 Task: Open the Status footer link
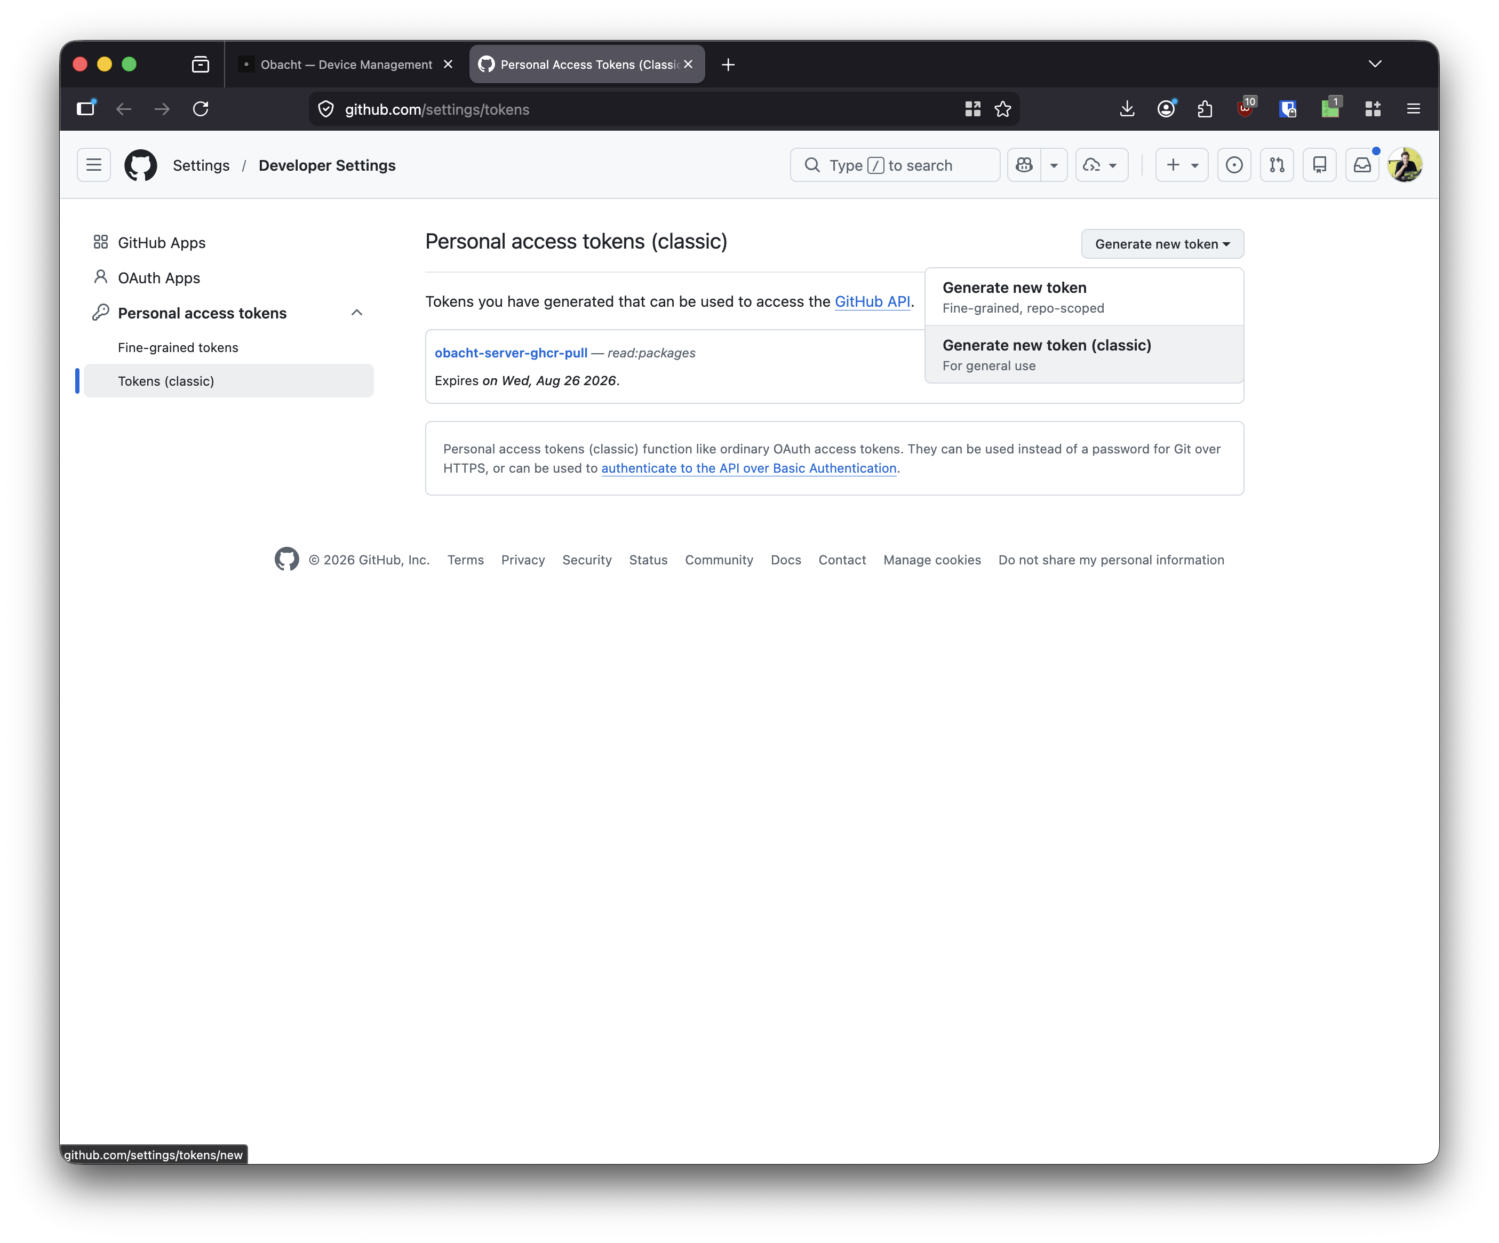[648, 560]
